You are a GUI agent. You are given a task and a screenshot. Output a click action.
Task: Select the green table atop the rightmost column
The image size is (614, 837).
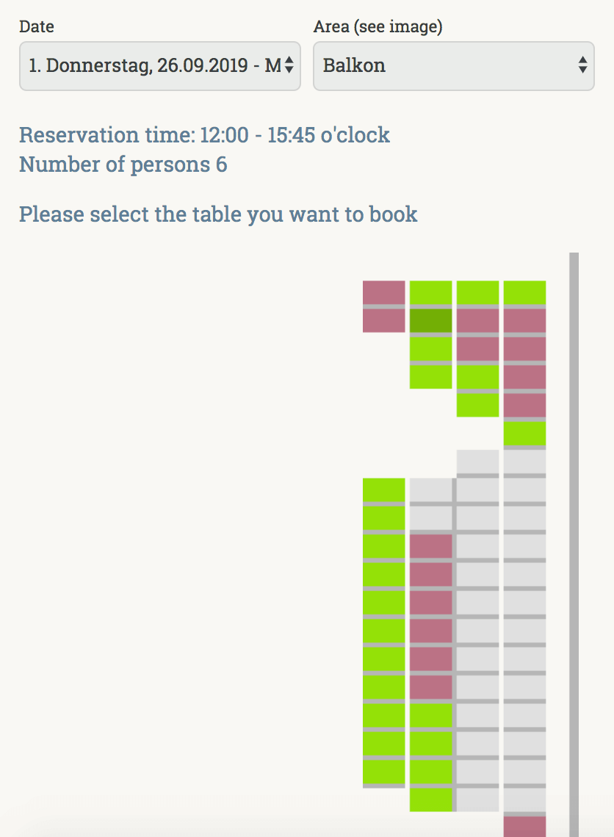coord(525,292)
